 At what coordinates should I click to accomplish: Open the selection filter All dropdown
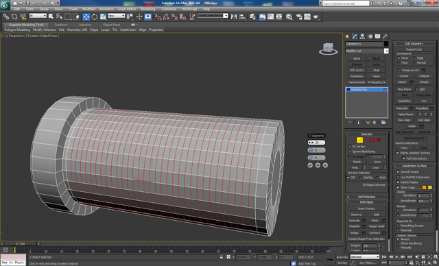click(38, 16)
